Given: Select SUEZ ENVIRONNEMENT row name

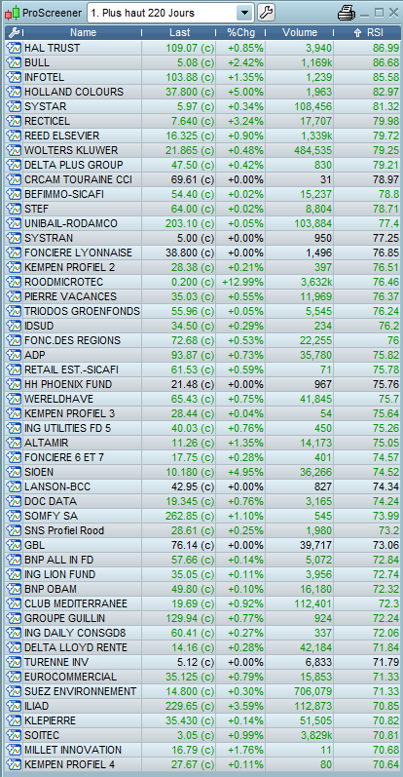Looking at the screenshot, I should [x=80, y=691].
